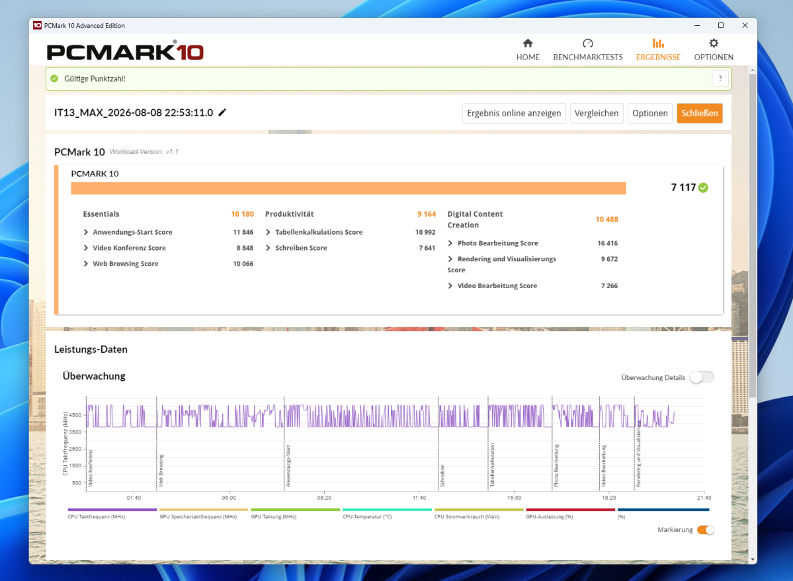Click the Vergleichen button

[x=597, y=113]
